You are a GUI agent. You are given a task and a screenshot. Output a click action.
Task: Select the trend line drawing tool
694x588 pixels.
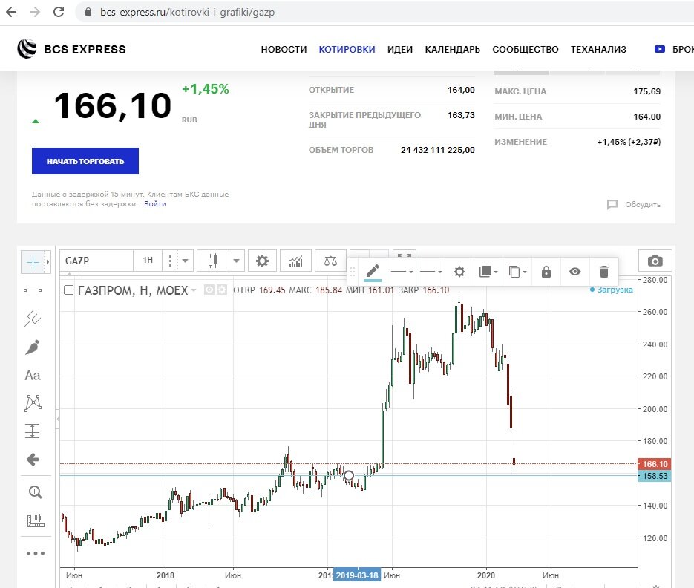pyautogui.click(x=33, y=290)
